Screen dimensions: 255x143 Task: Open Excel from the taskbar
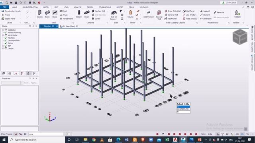167,139
